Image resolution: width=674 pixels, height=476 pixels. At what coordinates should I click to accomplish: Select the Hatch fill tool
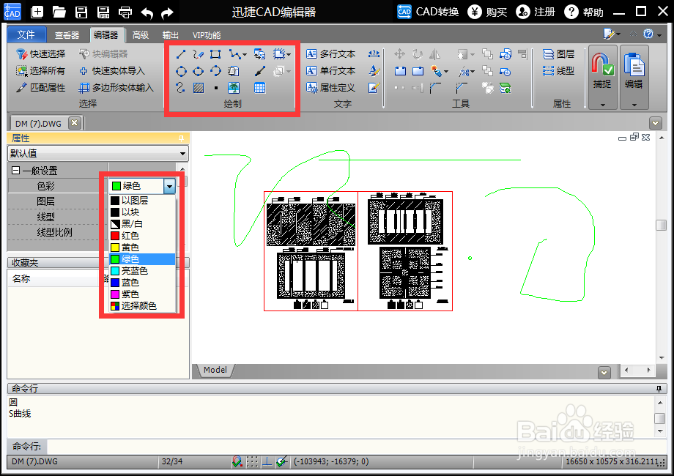point(198,88)
